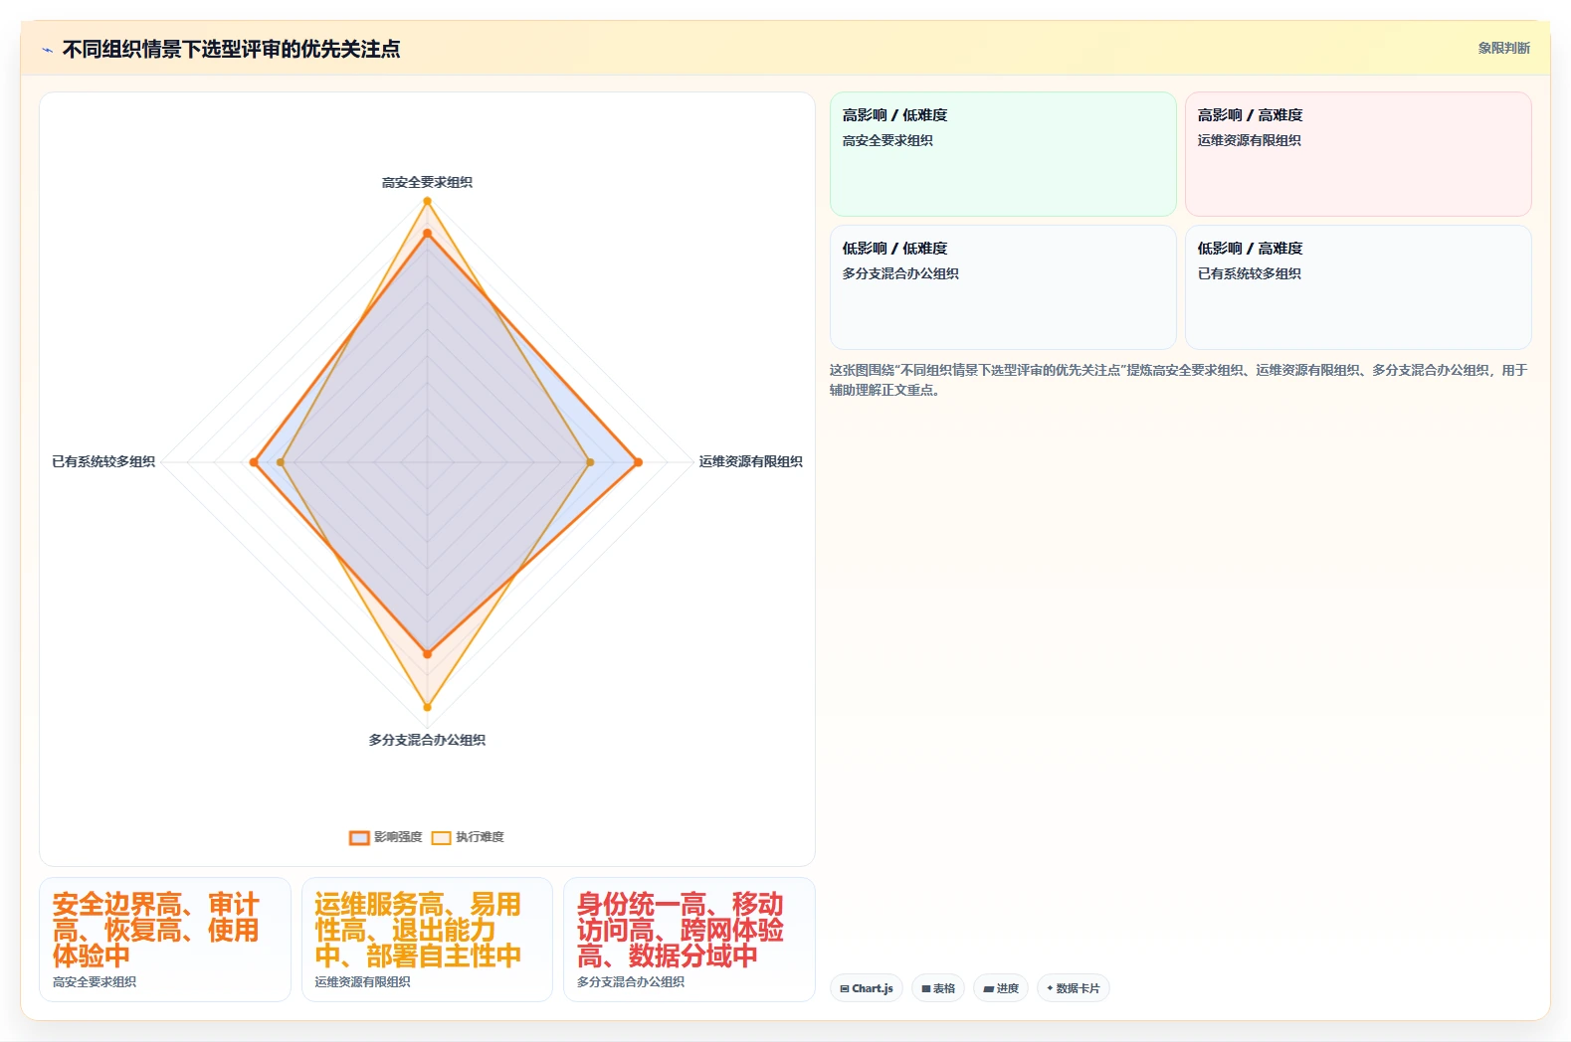1571x1042 pixels.
Task: Select the 数据卡片 tag chip
Action: [1074, 988]
